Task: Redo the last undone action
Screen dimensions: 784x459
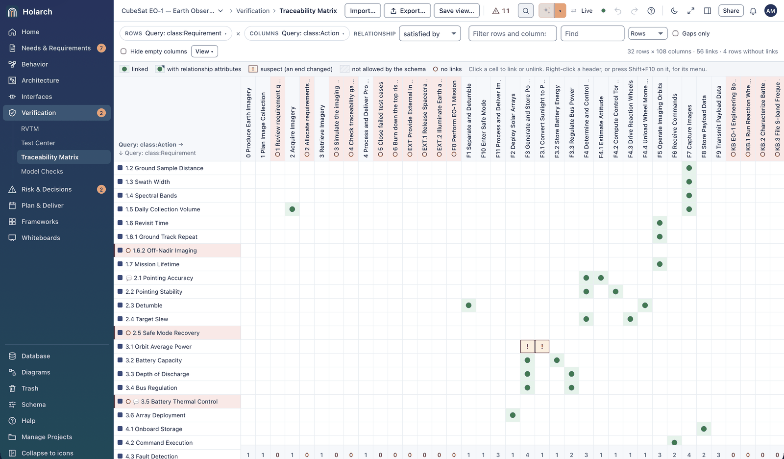Action: (635, 11)
